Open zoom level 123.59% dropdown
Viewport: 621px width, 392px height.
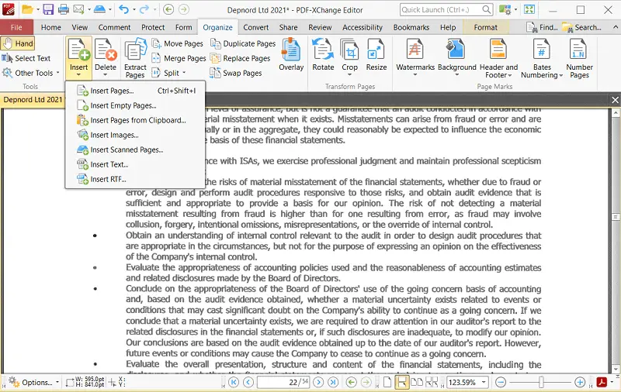(x=484, y=382)
